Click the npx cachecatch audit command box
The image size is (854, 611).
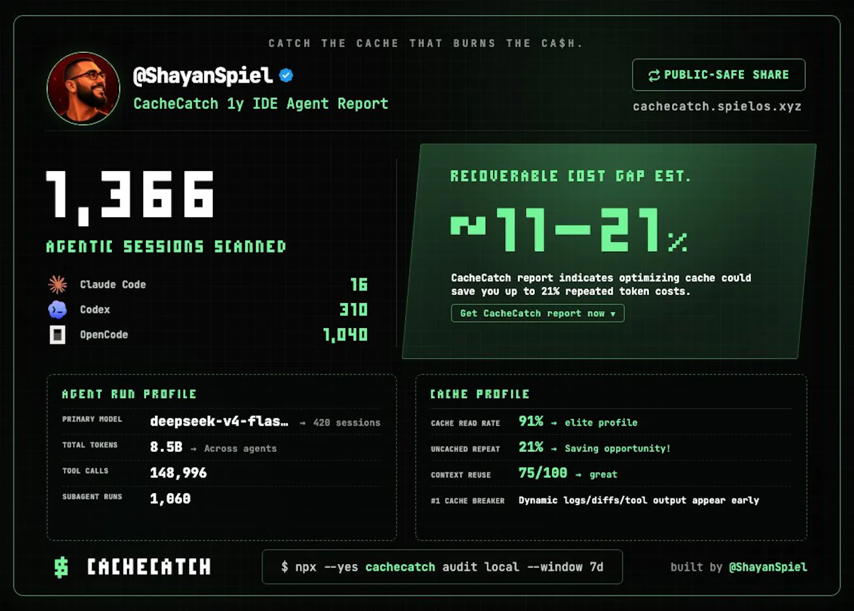tap(442, 567)
